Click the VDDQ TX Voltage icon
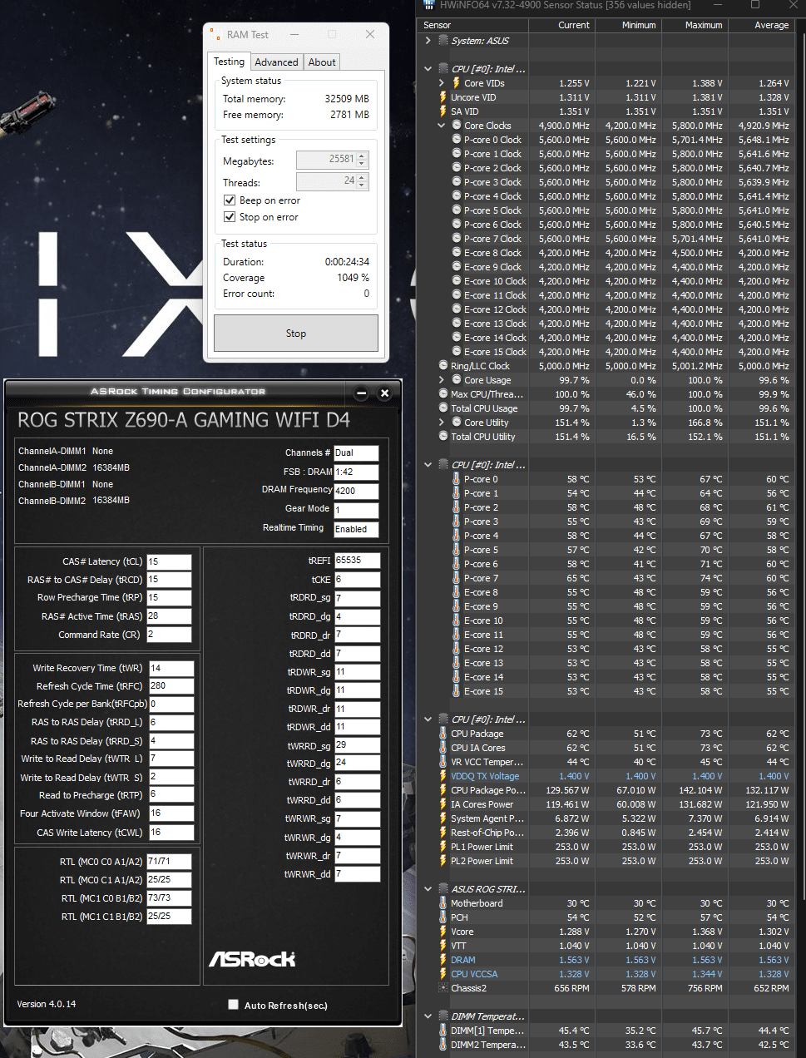 click(443, 776)
